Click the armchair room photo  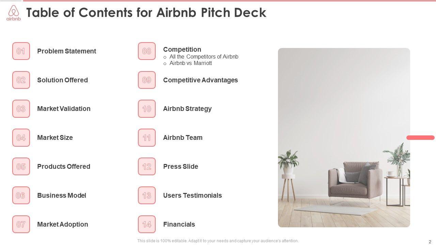[x=344, y=137]
